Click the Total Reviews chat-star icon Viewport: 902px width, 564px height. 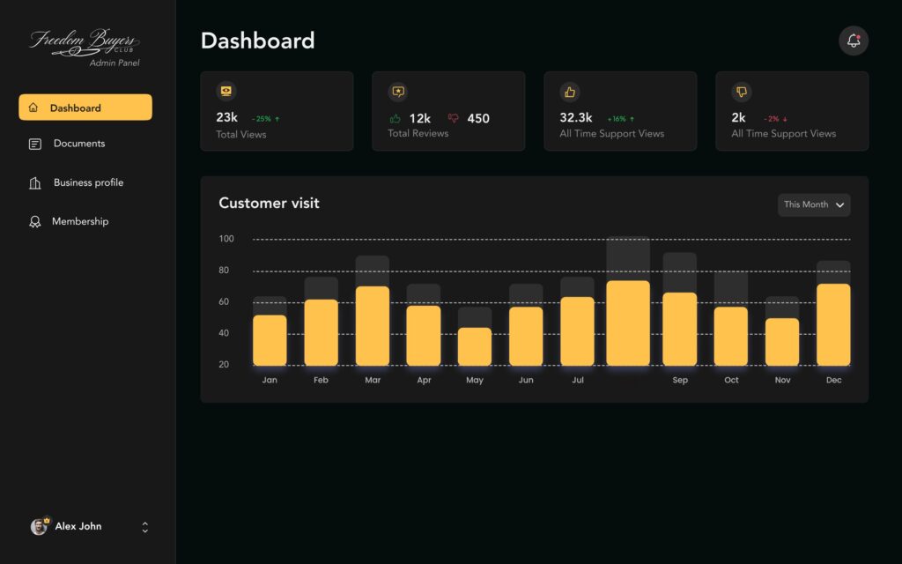coord(398,91)
